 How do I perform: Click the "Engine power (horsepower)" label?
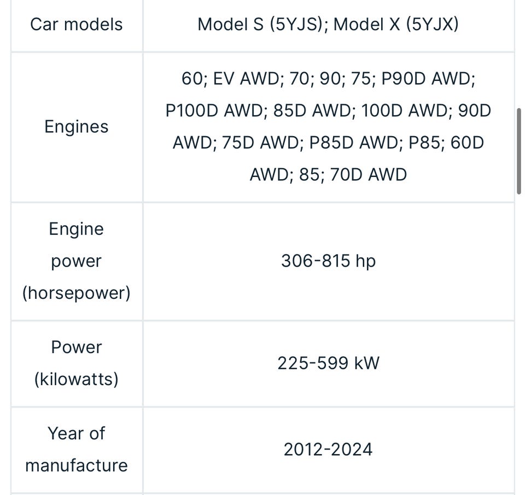click(77, 261)
